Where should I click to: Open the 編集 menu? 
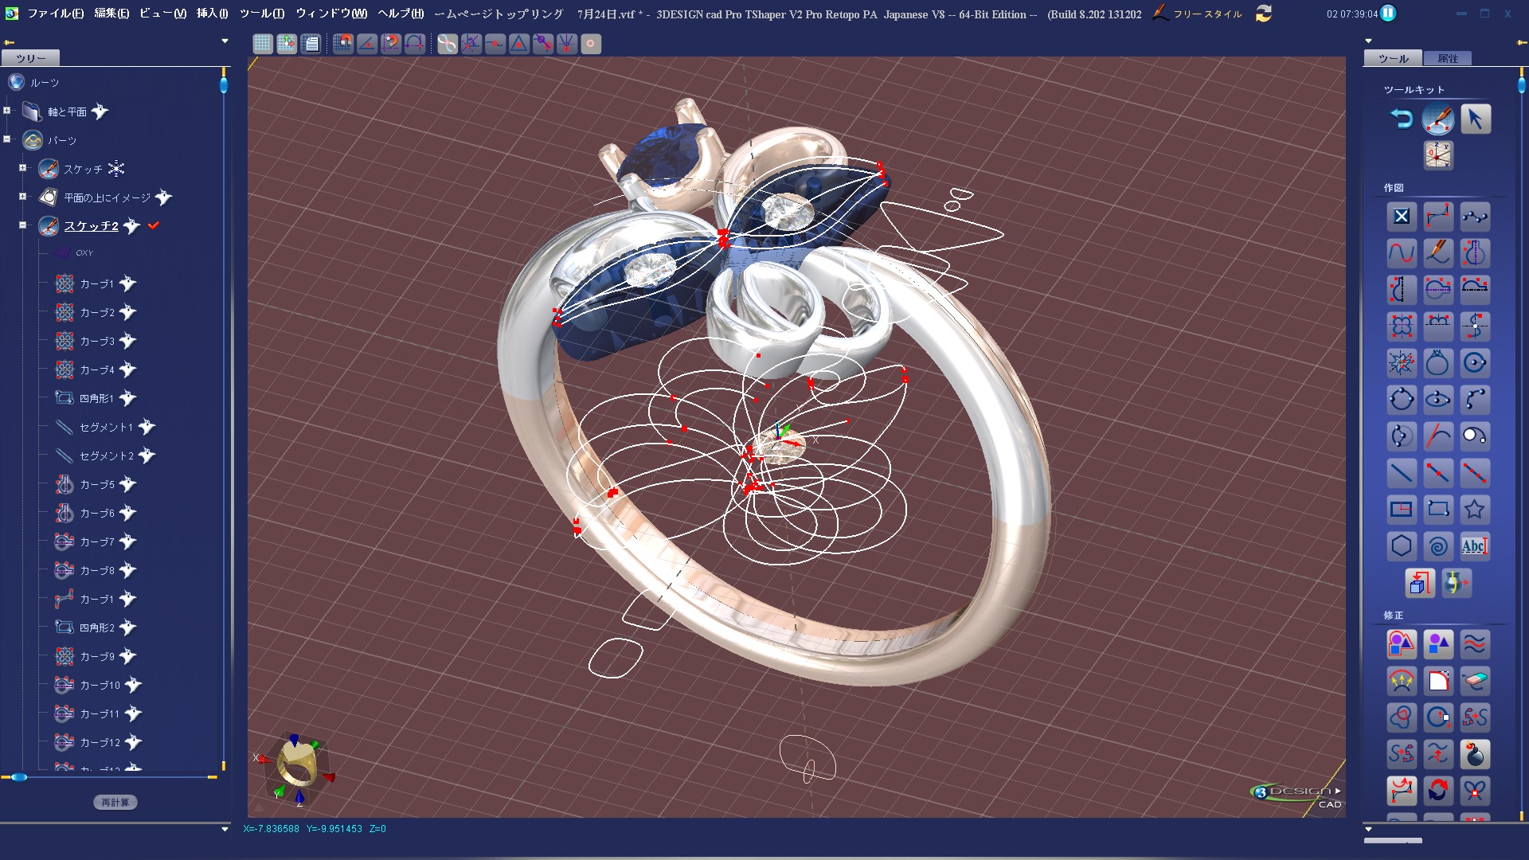tap(111, 14)
